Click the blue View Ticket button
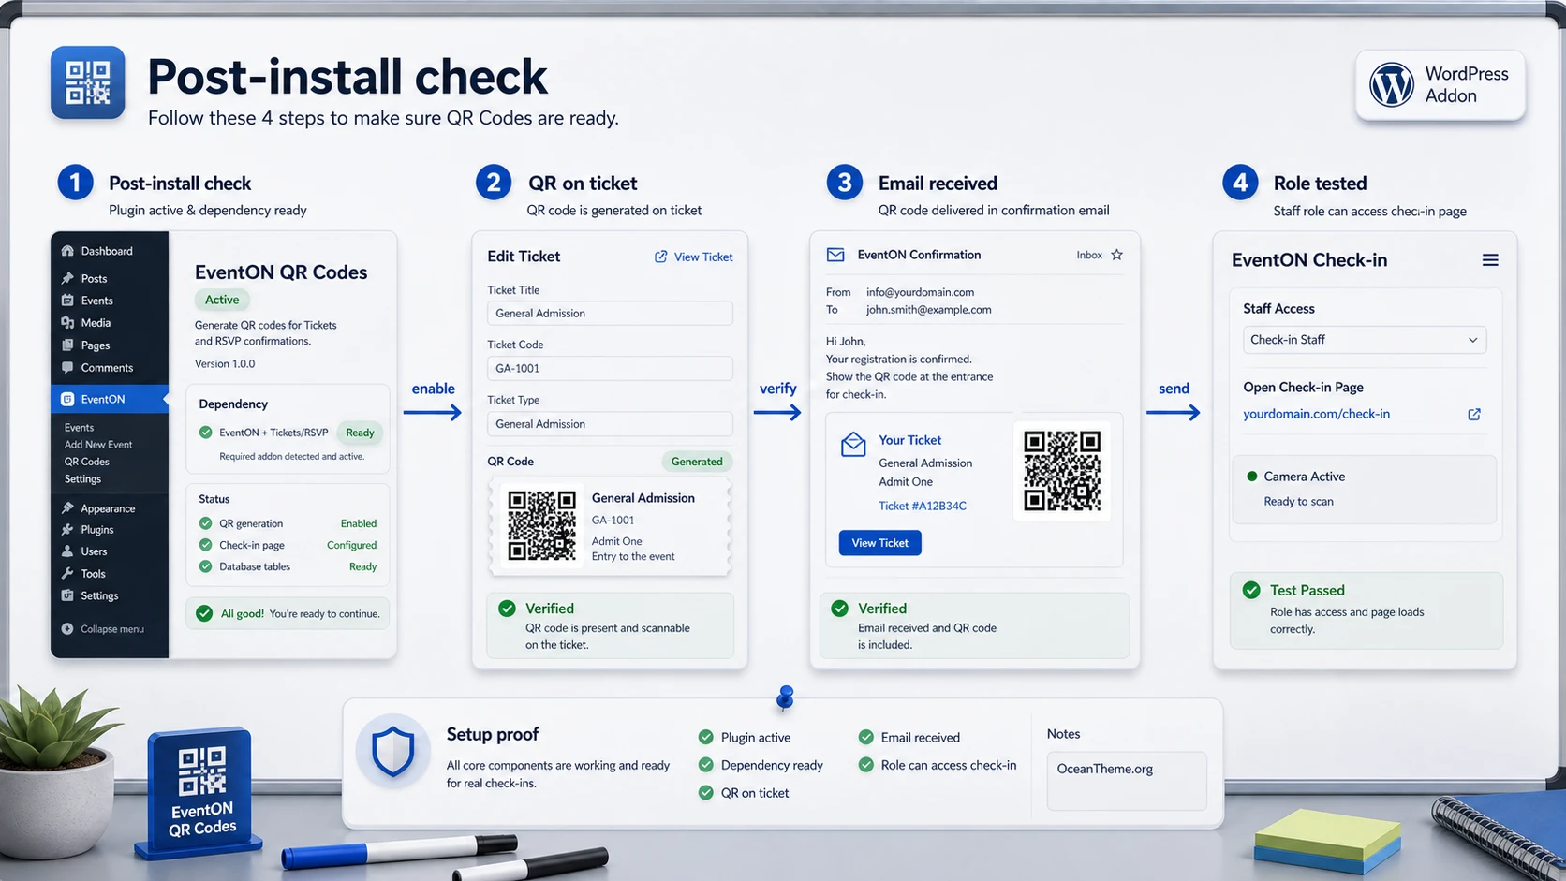The width and height of the screenshot is (1566, 881). click(879, 543)
